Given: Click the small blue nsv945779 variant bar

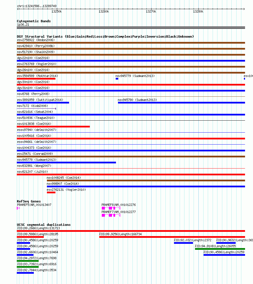Looking at the screenshot, I should [117, 79].
